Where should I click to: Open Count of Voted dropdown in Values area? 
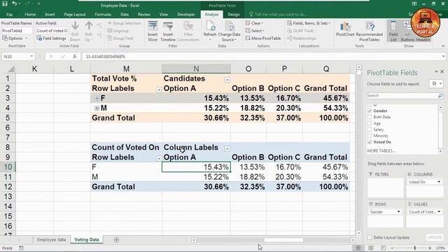(439, 211)
